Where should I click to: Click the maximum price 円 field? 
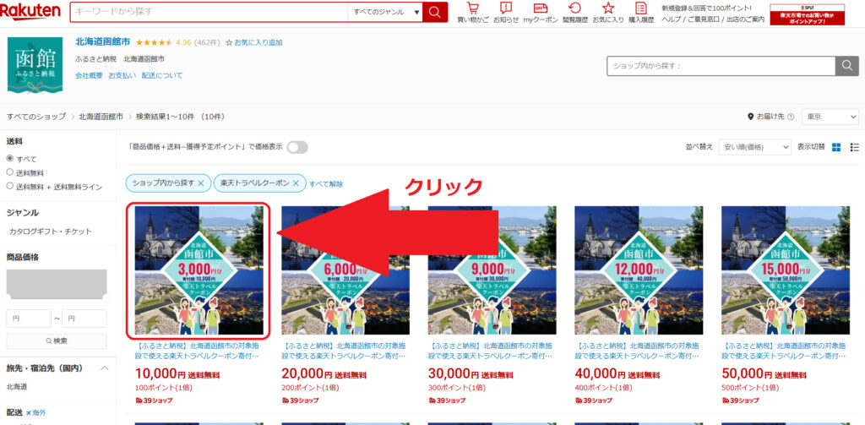pos(84,319)
